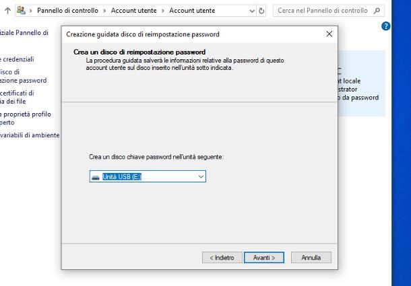Open the variabili di ambiente link
This screenshot has width=411, height=286.
[30, 135]
